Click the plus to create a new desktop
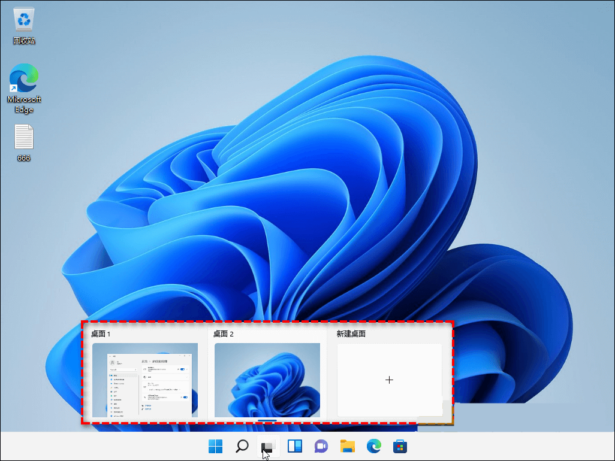 tap(389, 380)
